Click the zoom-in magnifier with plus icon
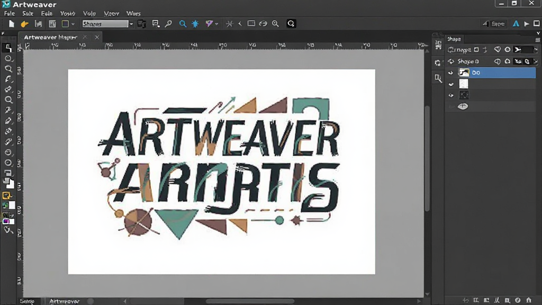Image resolution: width=542 pixels, height=305 pixels. point(275,23)
